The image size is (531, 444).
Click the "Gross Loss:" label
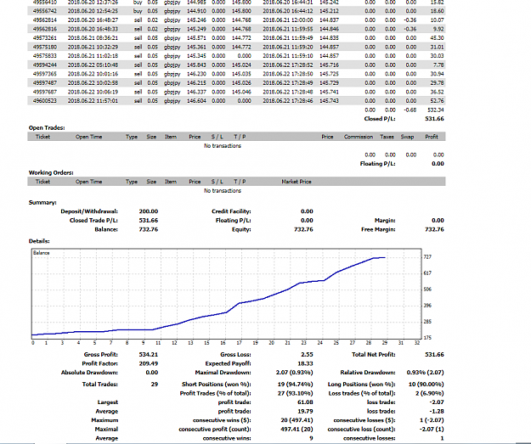click(235, 355)
